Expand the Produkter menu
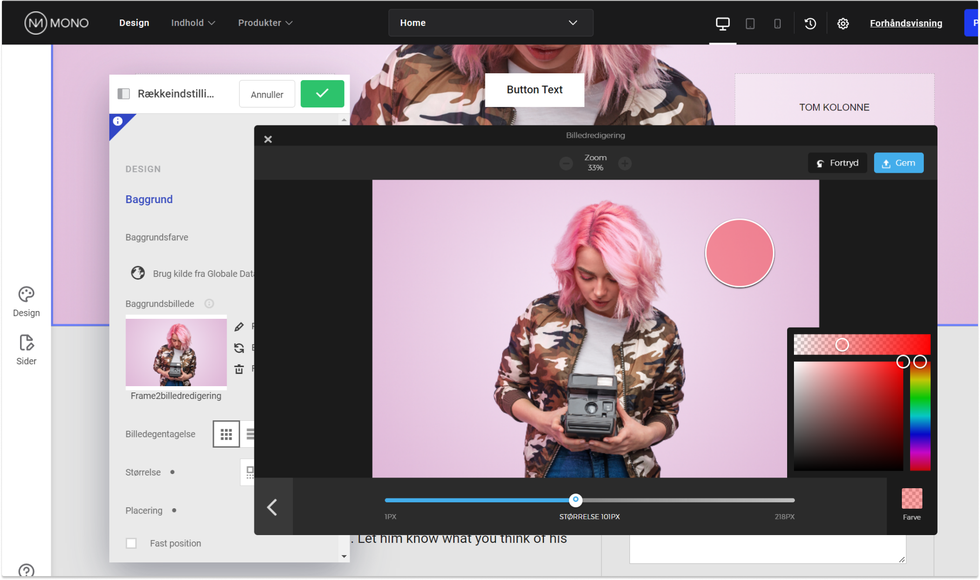980x580 pixels. point(265,23)
